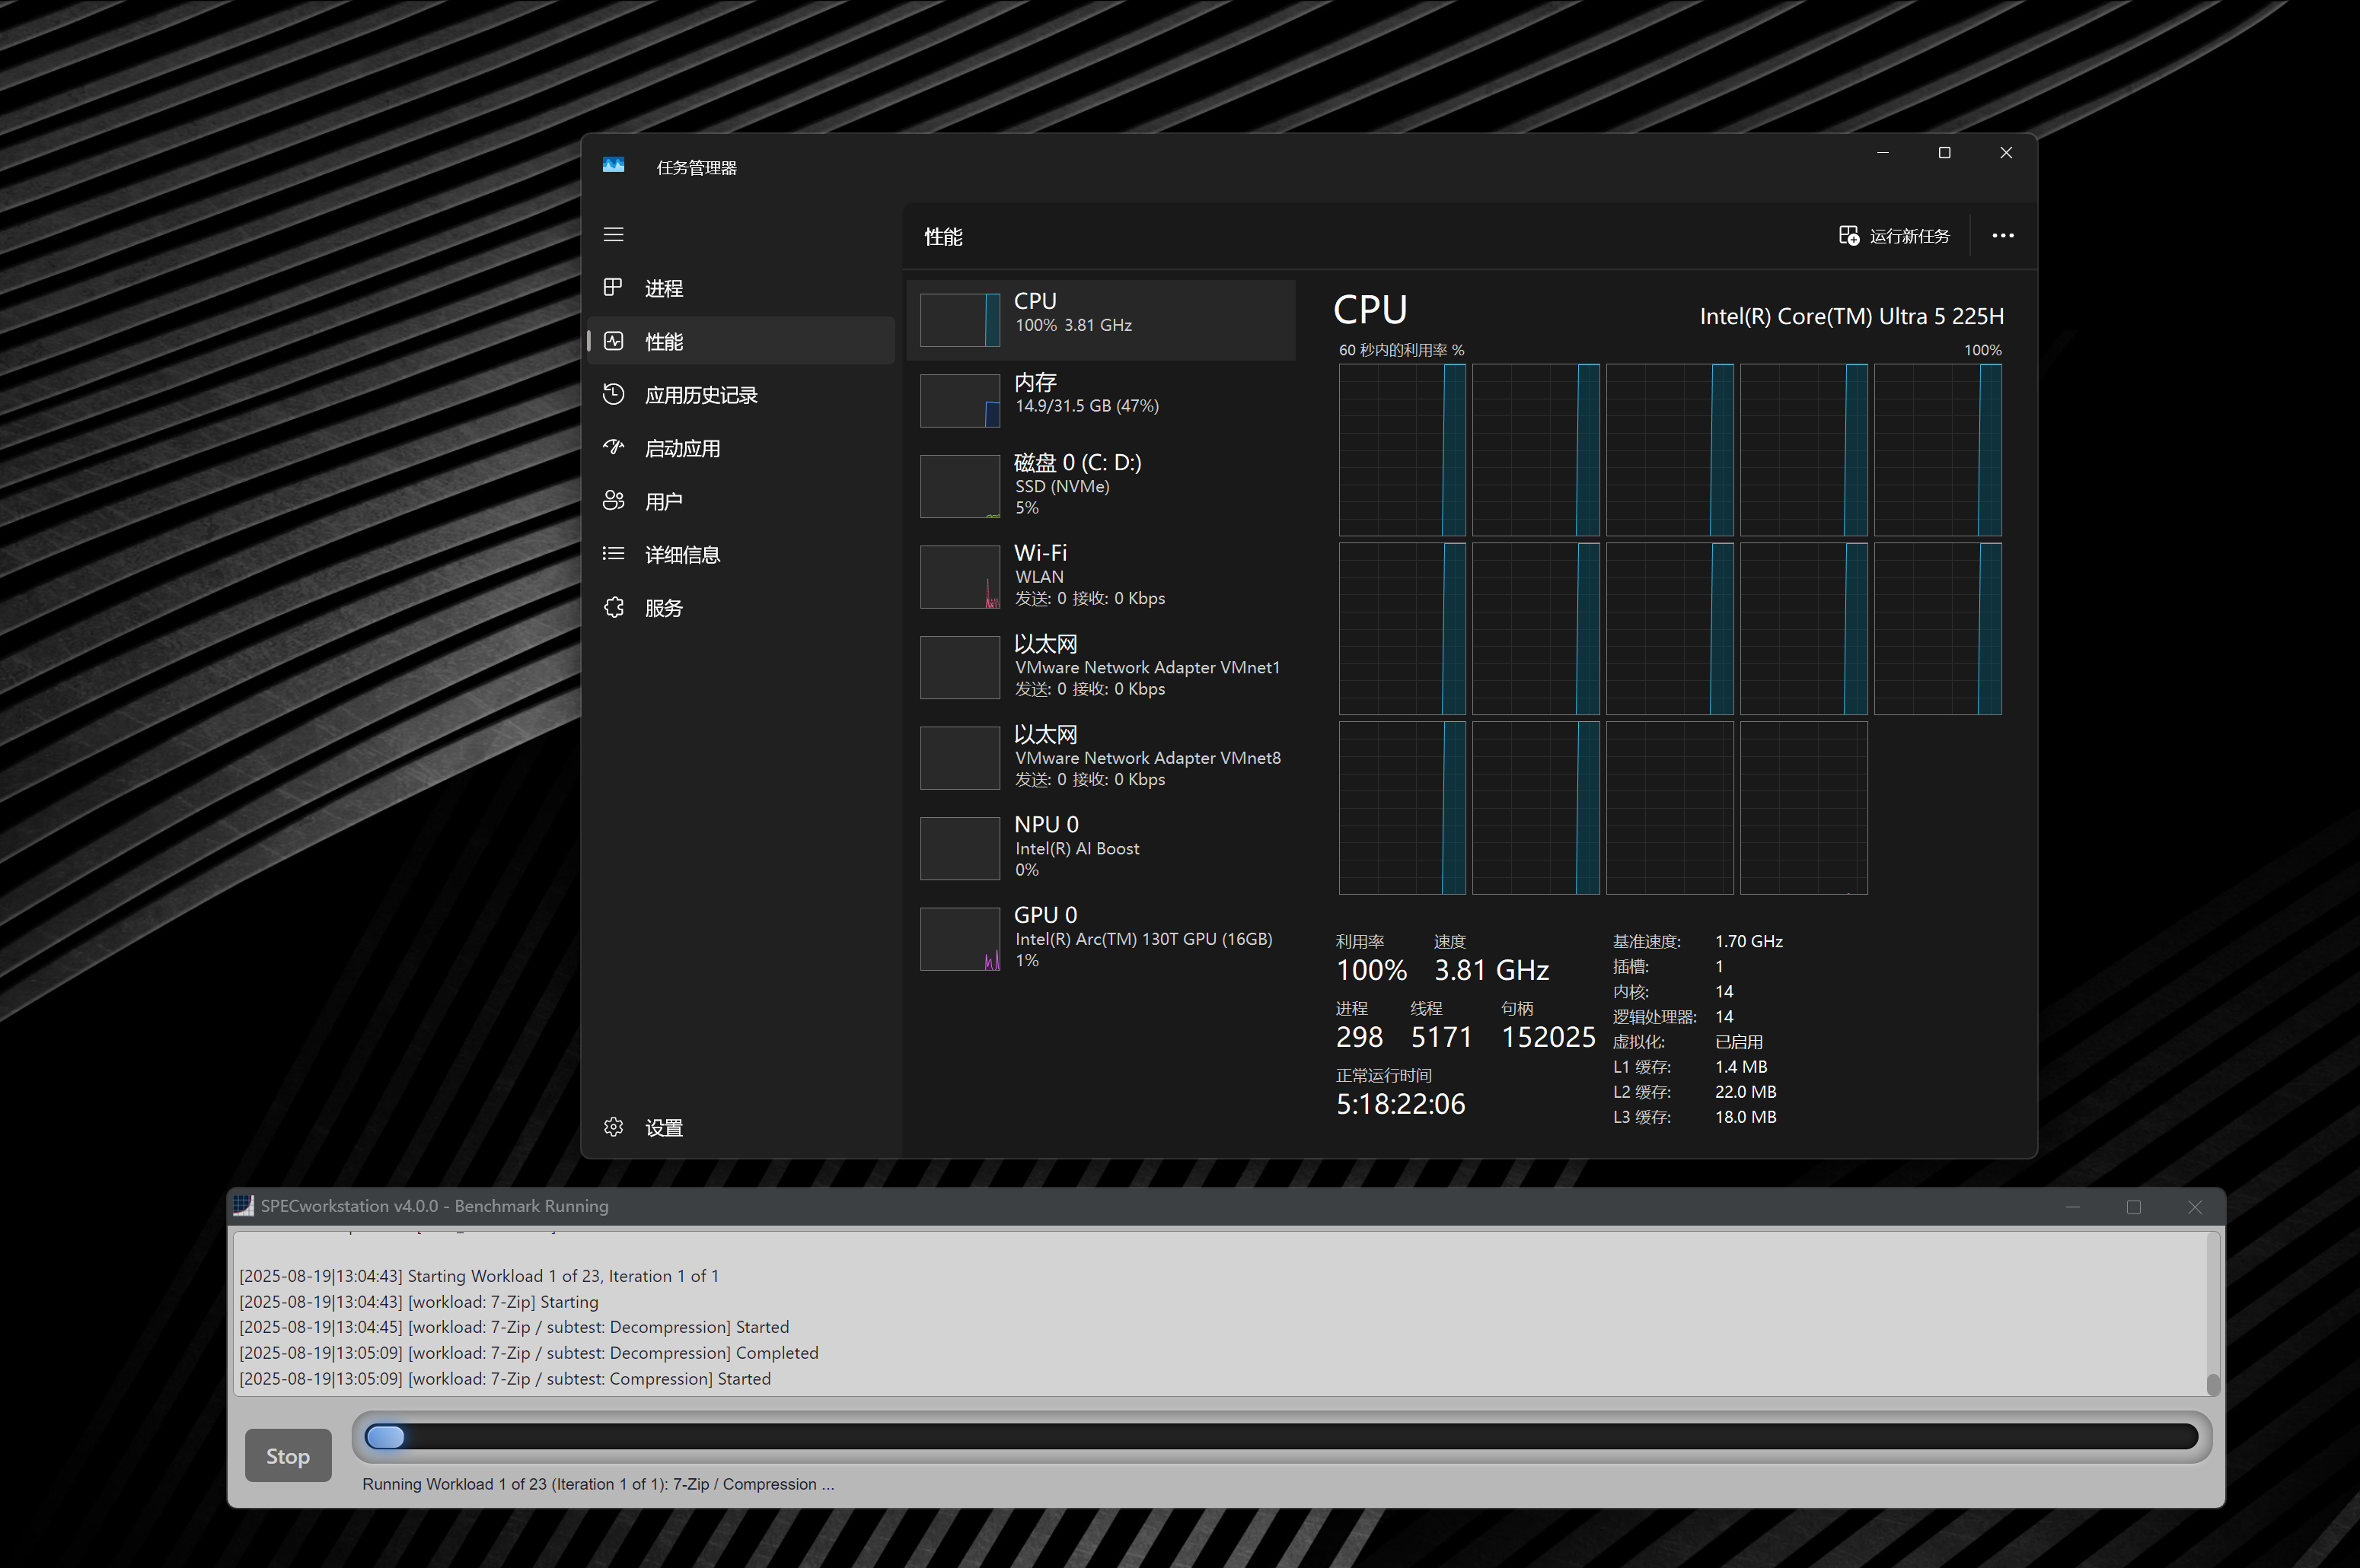This screenshot has width=2360, height=1568.
Task: Click the Intel(R) Core(TM) Ultra 5 225H label
Action: pos(1851,316)
